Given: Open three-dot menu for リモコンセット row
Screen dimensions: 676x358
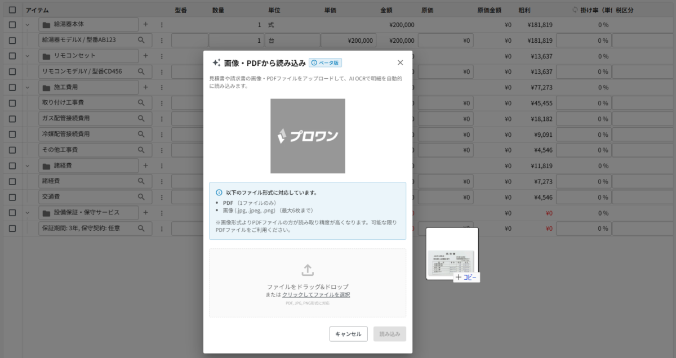Looking at the screenshot, I should 162,56.
